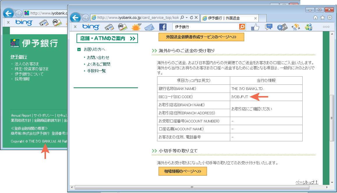Click the Bing logo in front toolbar
Screen dimensions: 337x193
(x=91, y=27)
